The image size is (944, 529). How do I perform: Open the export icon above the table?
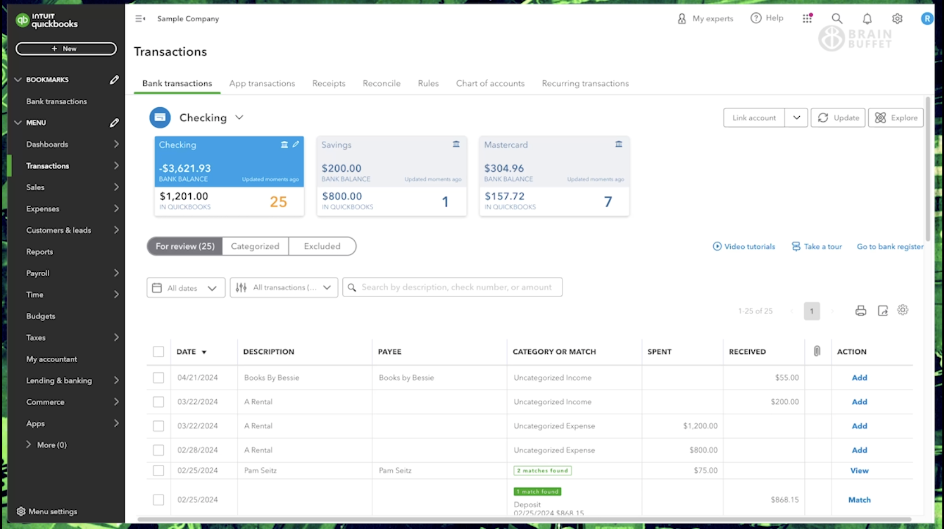(882, 310)
